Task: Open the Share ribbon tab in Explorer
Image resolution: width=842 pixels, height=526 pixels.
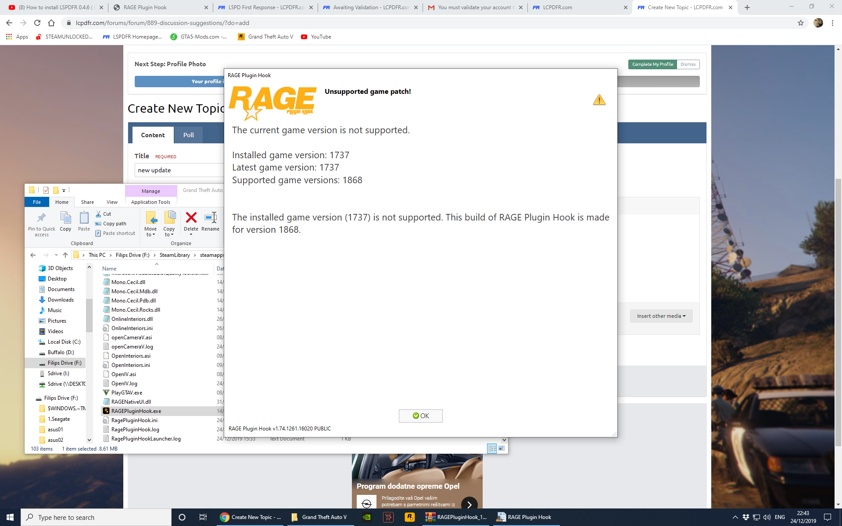Action: pyautogui.click(x=87, y=202)
